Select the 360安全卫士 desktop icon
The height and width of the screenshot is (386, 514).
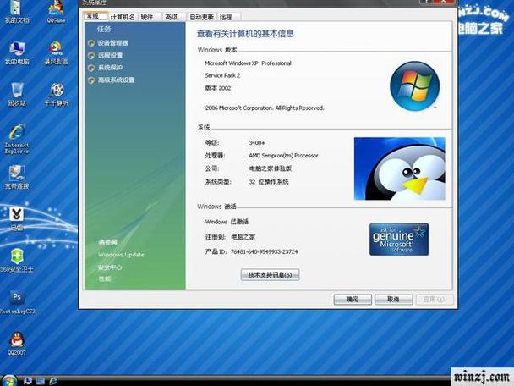17,260
